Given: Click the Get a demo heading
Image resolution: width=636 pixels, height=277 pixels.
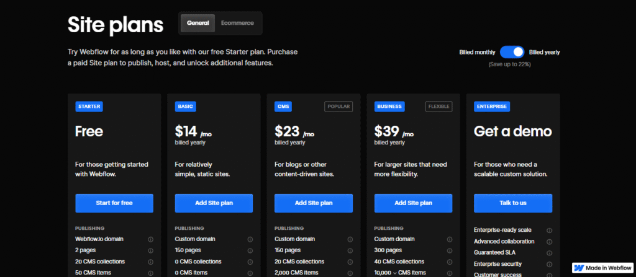Looking at the screenshot, I should point(513,131).
